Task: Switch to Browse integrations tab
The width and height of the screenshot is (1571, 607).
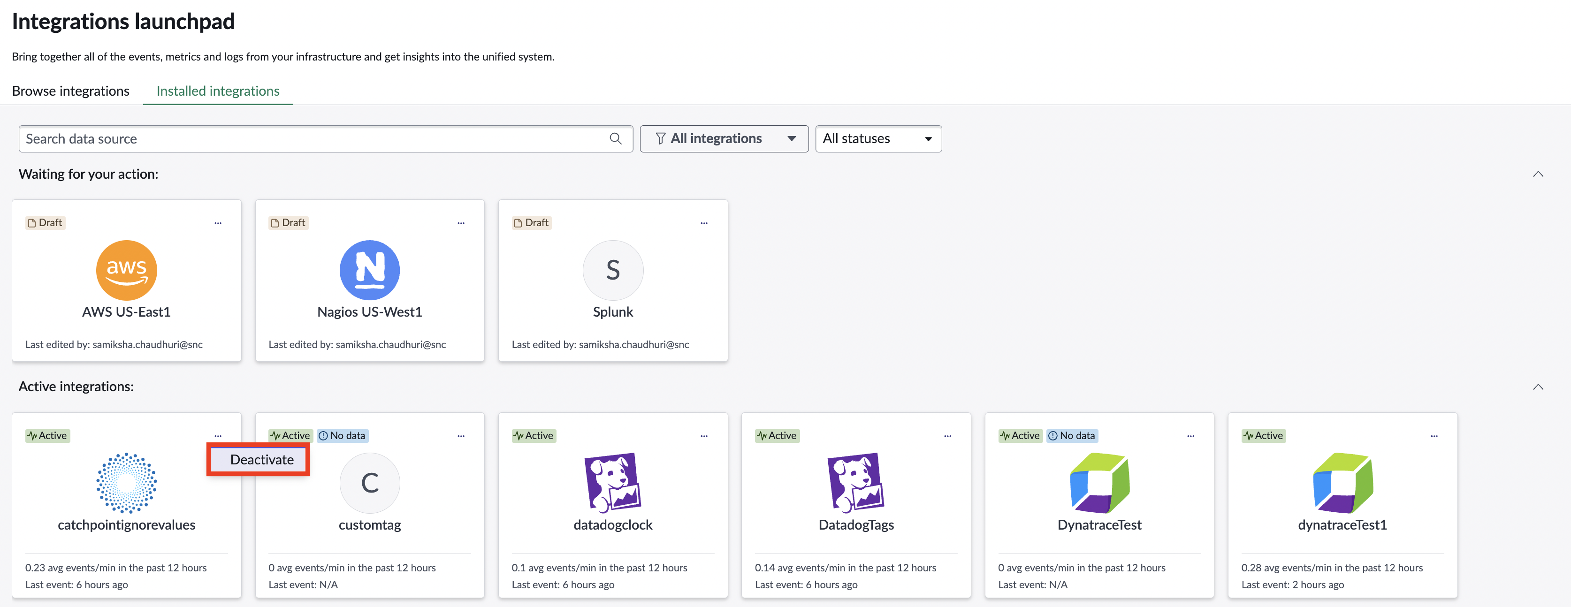Action: click(71, 91)
